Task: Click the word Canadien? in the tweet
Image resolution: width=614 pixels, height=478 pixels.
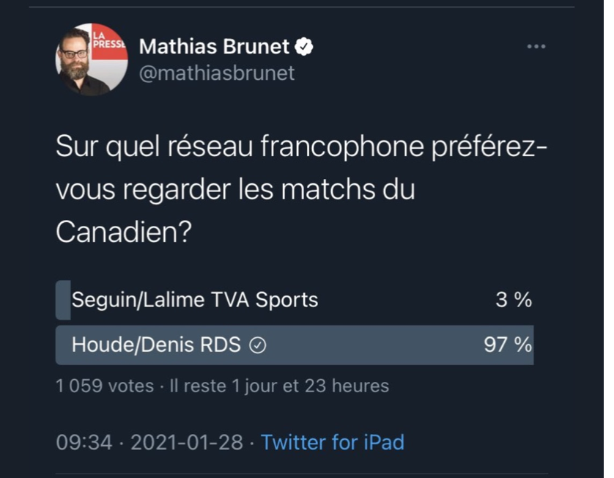Action: point(124,232)
